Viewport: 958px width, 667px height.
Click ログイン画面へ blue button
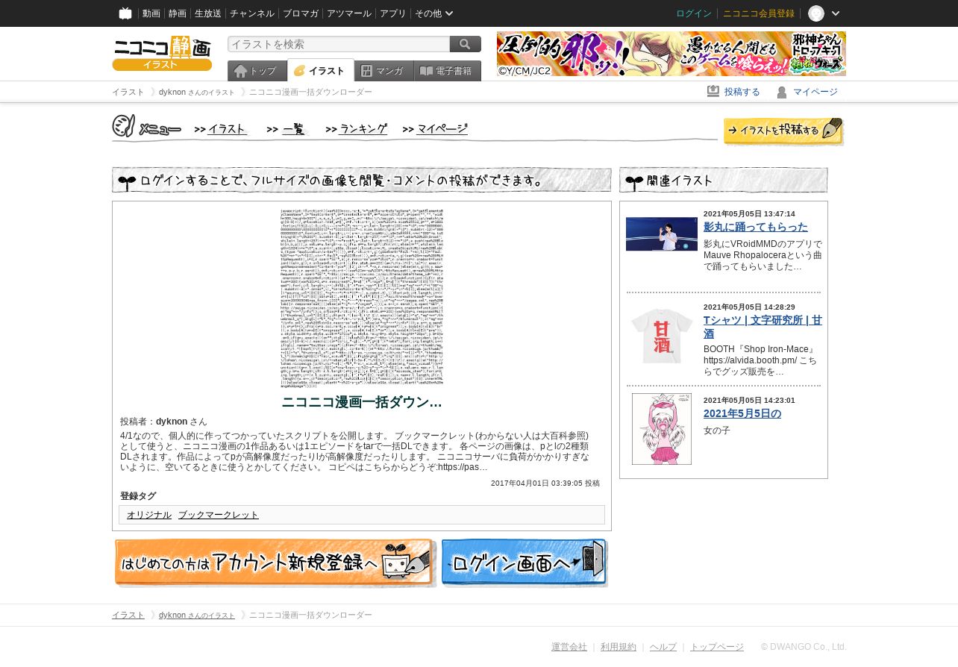(x=525, y=563)
